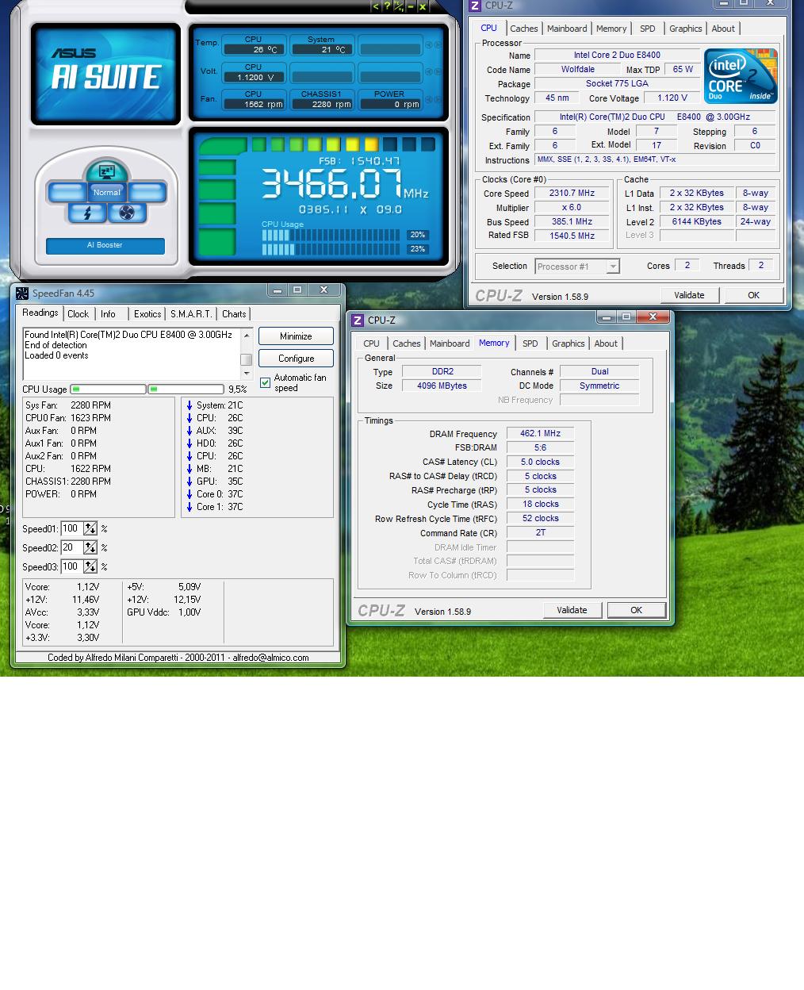This screenshot has height=990, width=804.
Task: Click the arrow icon beside Core 1: 37C
Action: pyautogui.click(x=190, y=507)
